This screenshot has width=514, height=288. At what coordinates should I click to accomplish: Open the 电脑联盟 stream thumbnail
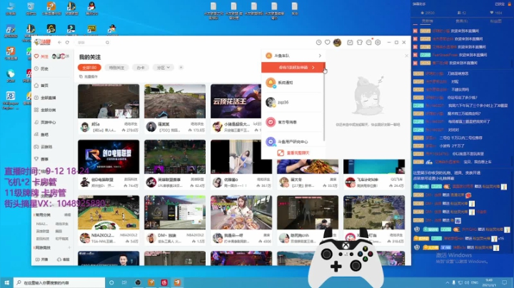(109, 157)
